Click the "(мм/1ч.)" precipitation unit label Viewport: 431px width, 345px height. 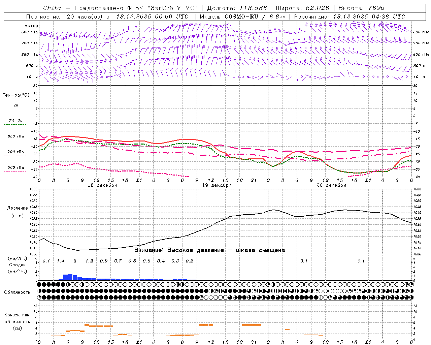(18, 271)
